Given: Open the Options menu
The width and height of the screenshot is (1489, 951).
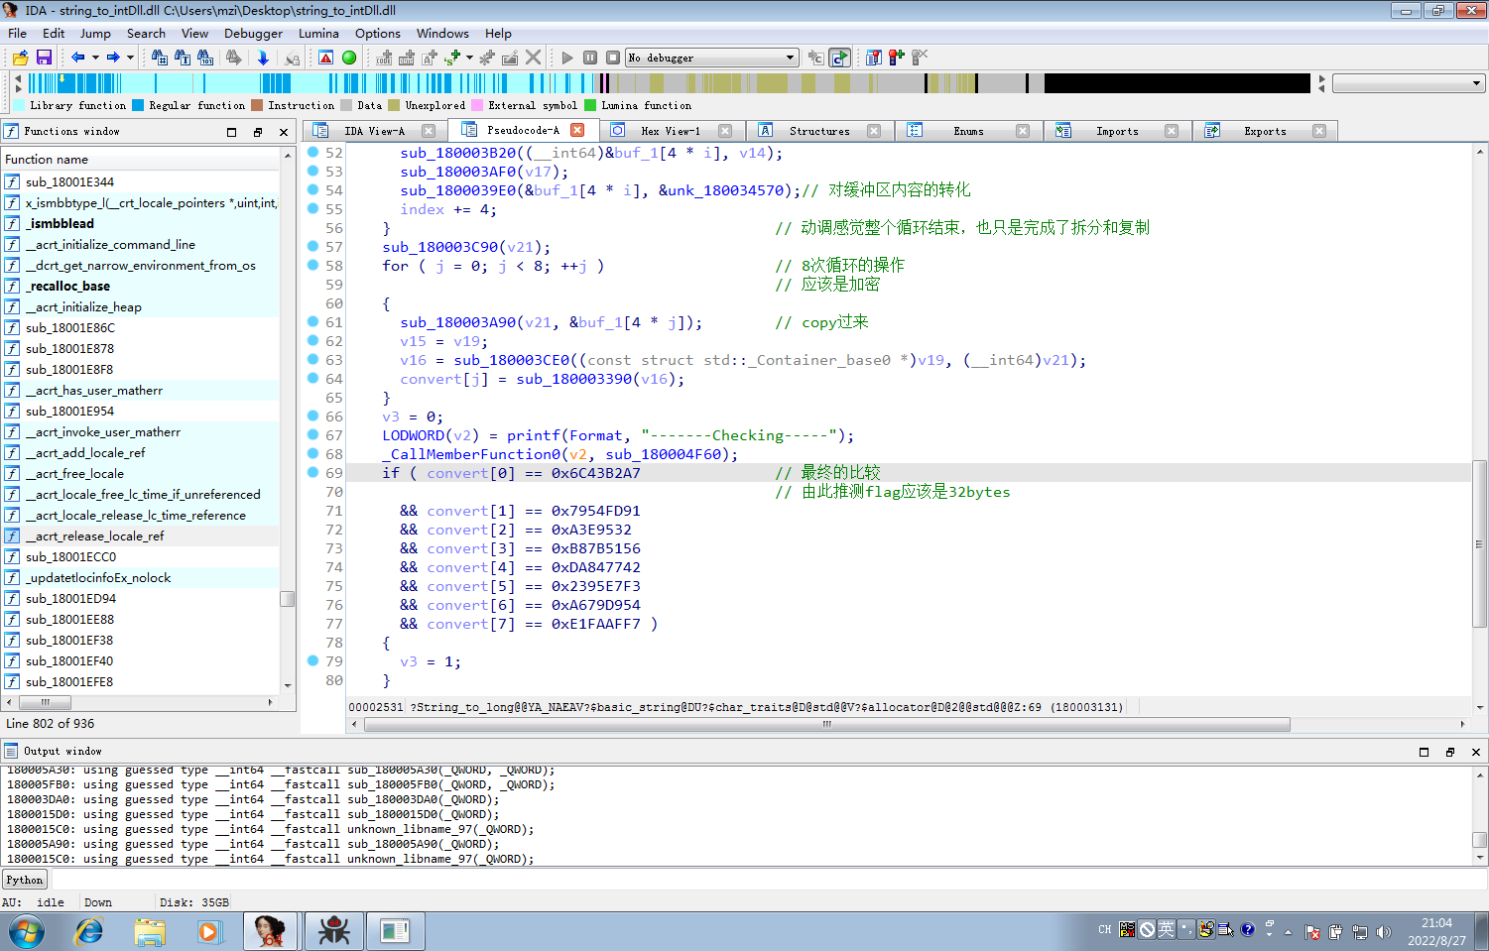Looking at the screenshot, I should 378,33.
